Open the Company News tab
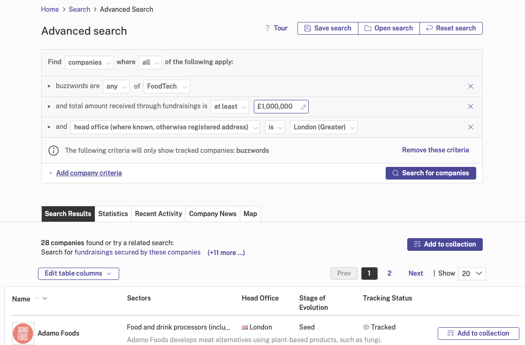Screen dimensions: 525x345 click(x=213, y=214)
